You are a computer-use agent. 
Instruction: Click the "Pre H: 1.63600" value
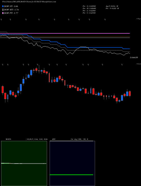(x=89, y=8)
